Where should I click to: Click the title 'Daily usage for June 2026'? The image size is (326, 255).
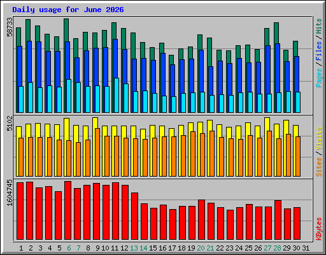coord(68,10)
